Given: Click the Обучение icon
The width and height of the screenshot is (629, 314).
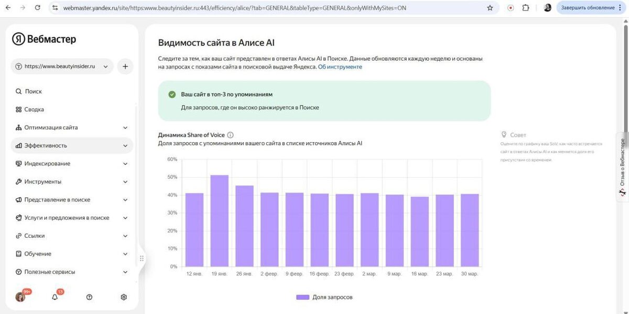Looking at the screenshot, I should [19, 254].
